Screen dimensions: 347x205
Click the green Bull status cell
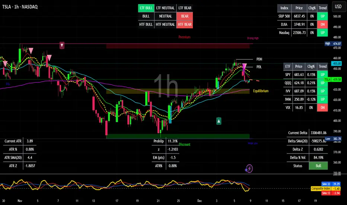(x=318, y=166)
